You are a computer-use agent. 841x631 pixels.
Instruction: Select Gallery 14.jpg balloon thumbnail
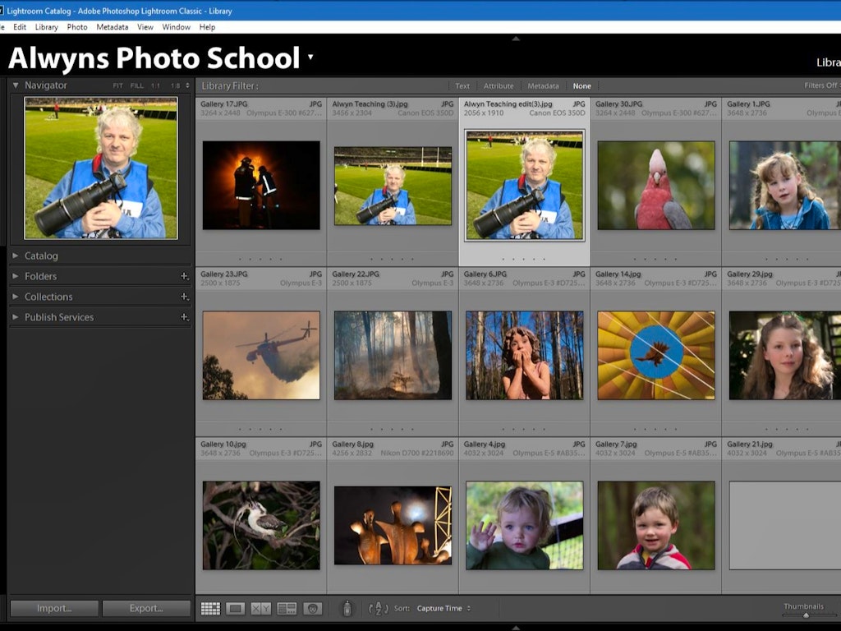(x=656, y=355)
